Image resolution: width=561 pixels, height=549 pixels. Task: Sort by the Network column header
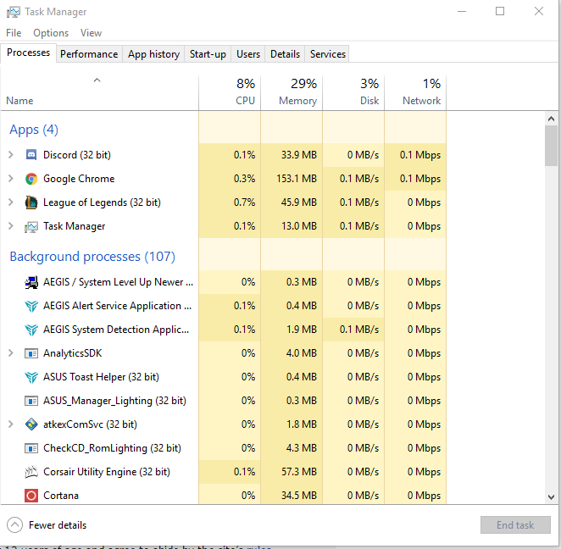click(415, 92)
